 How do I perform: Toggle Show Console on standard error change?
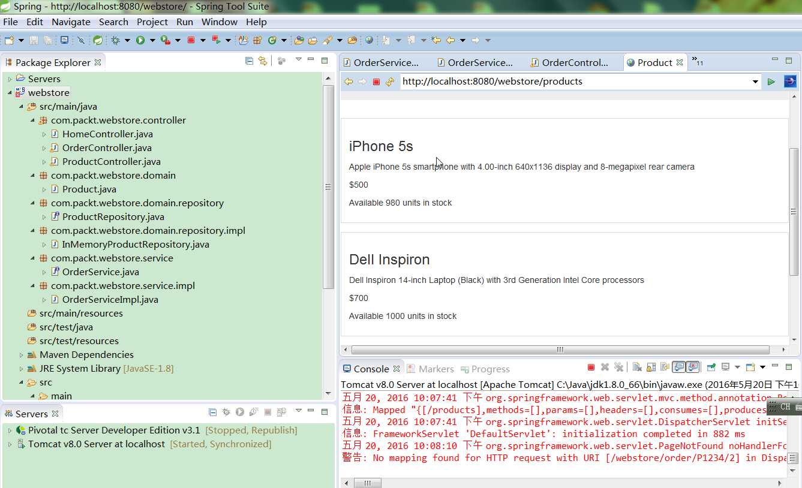pyautogui.click(x=692, y=367)
